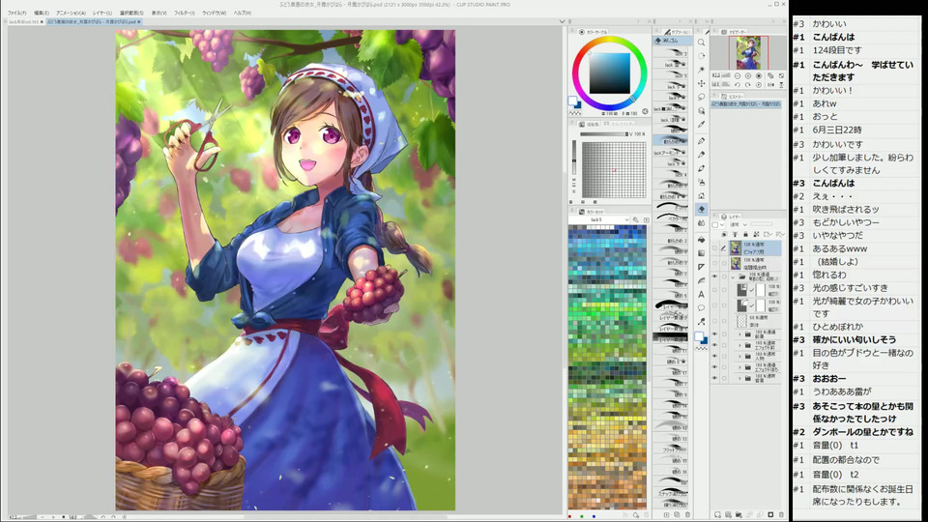
Task: Select the Zoom magnifier tool
Action: [702, 42]
